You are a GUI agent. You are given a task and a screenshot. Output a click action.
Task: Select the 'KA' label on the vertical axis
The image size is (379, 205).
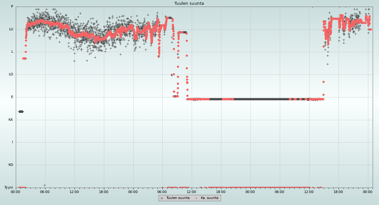[11, 120]
